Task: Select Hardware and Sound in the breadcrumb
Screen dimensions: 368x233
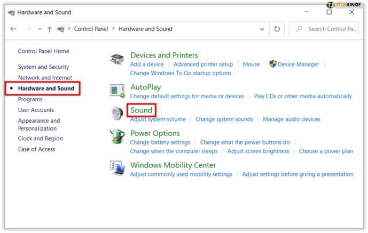Action: [145, 29]
